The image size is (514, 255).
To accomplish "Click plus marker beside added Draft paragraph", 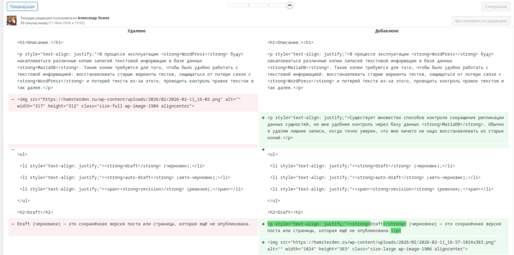I will [263, 224].
